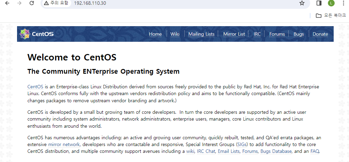Open the Chrome three-dot menu
349x162 pixels.
point(343,3)
